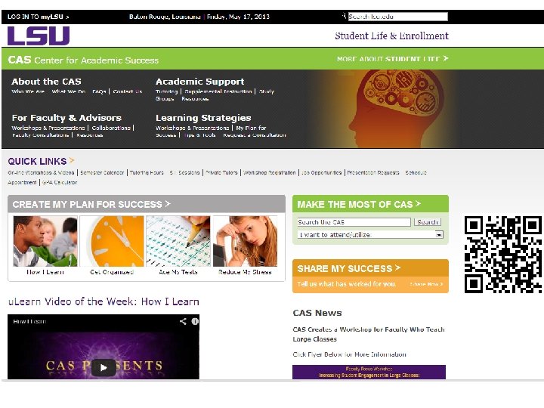Click the QR code image
544x408 pixels.
502,255
